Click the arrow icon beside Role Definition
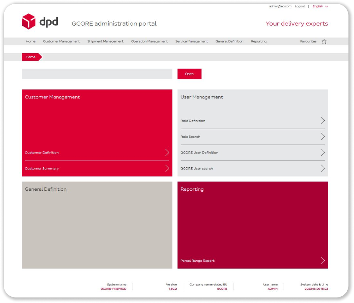Image resolution: width=354 pixels, height=303 pixels. (322, 120)
